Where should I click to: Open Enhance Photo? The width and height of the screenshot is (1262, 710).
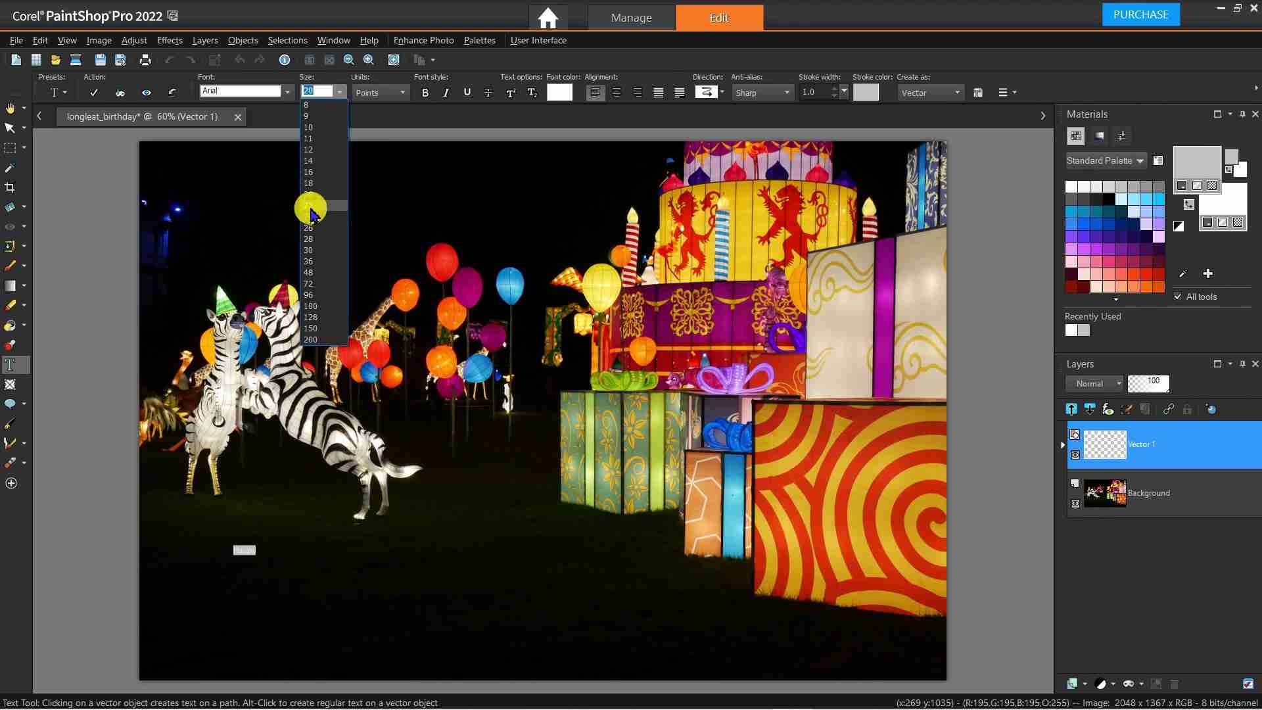coord(423,40)
